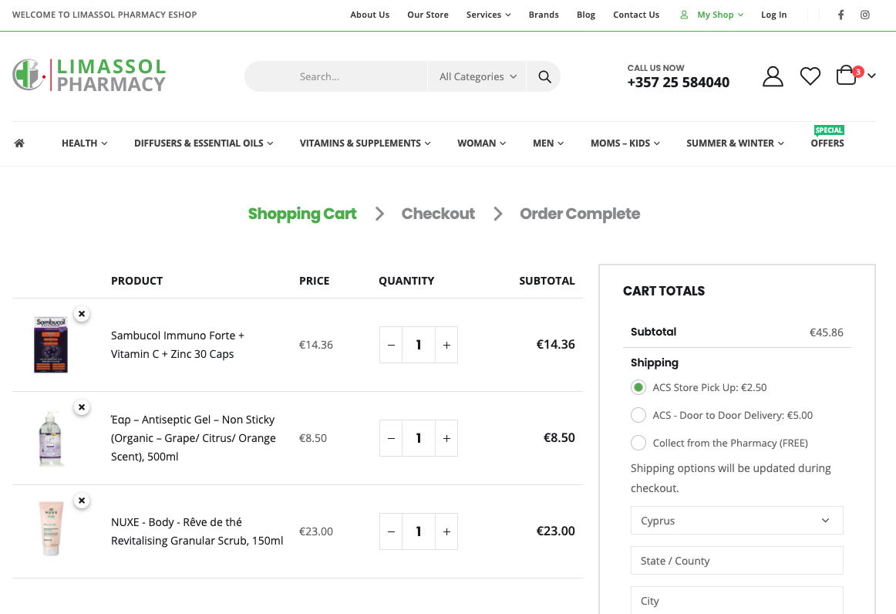896x614 pixels.
Task: Expand Vitamins & Supplements menu
Action: pyautogui.click(x=365, y=143)
